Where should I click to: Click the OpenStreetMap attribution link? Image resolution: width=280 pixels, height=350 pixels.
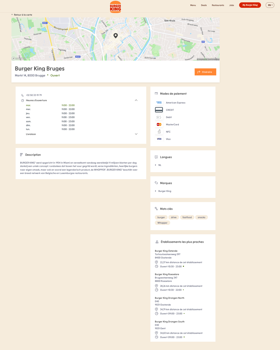tap(213, 60)
